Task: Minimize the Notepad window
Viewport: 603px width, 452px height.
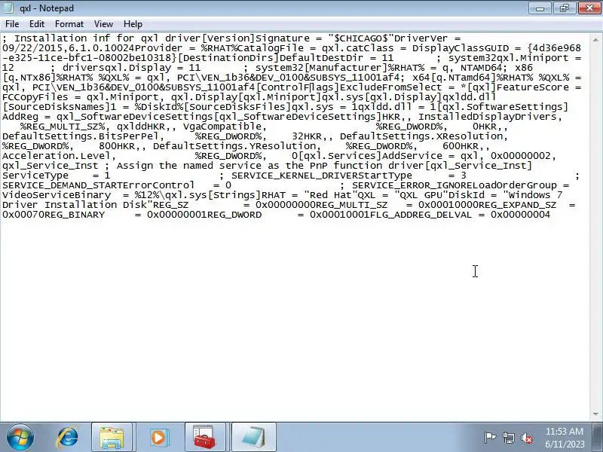Action: tap(540, 8)
